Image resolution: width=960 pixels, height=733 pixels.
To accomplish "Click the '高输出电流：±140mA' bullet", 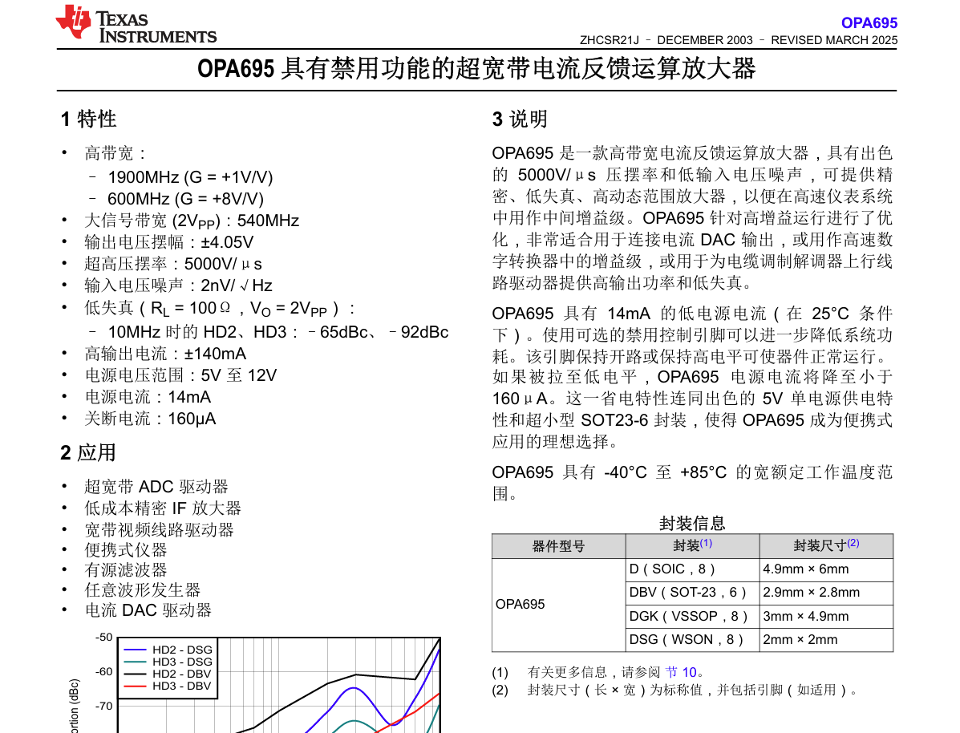I will pyautogui.click(x=165, y=354).
